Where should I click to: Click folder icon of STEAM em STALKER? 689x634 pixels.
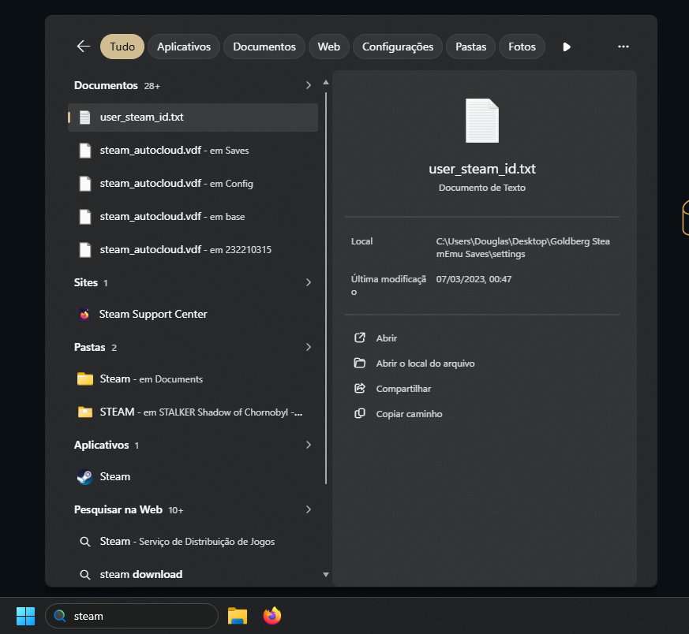pyautogui.click(x=84, y=412)
